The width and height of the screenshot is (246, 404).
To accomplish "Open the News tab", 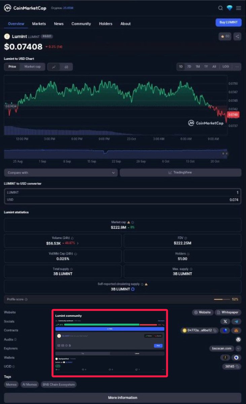I will (59, 24).
